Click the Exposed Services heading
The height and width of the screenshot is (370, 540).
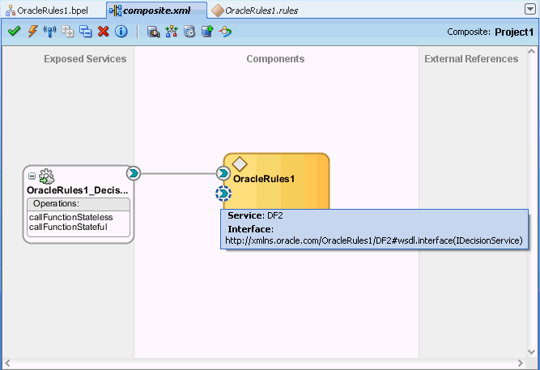[85, 59]
